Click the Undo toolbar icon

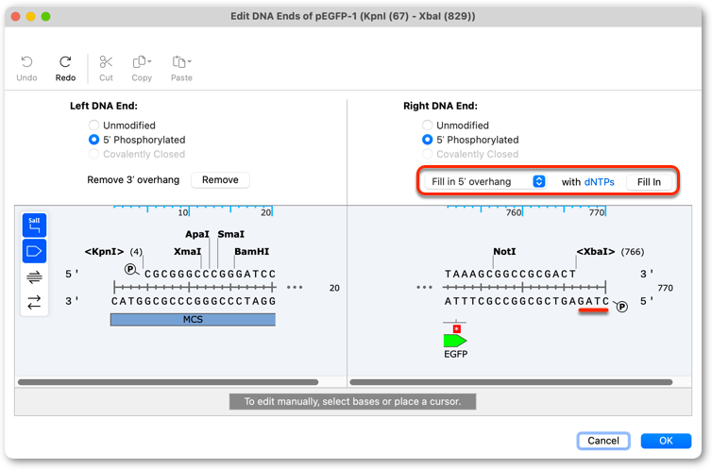coord(26,62)
